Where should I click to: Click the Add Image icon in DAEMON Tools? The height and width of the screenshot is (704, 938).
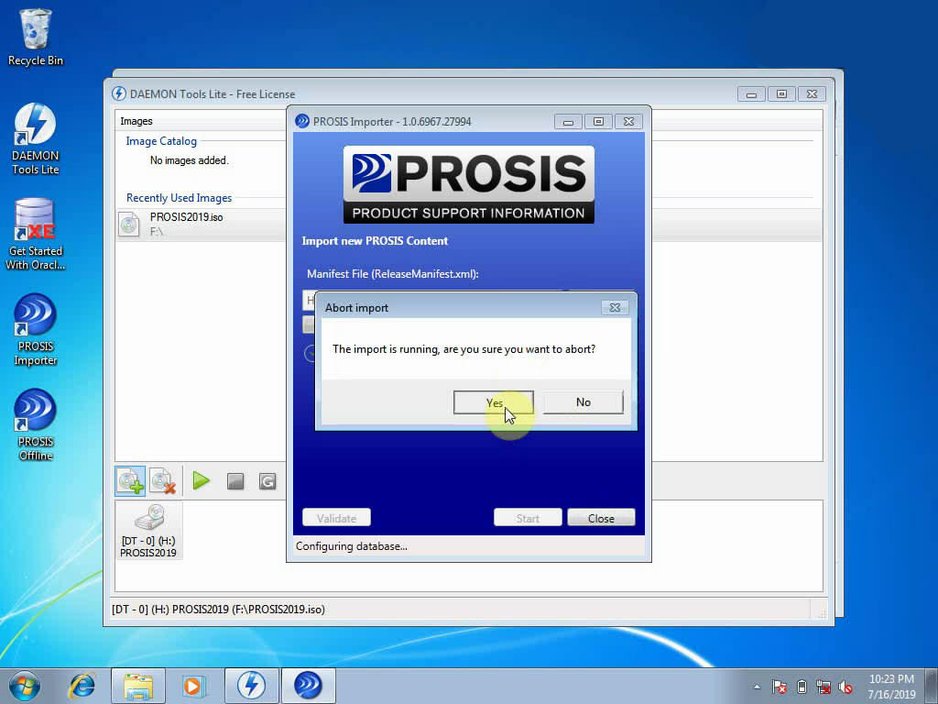tap(129, 481)
